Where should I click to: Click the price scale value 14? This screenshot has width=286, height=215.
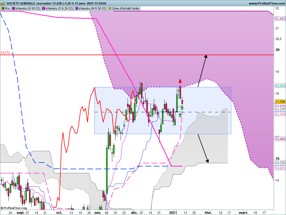click(x=277, y=180)
